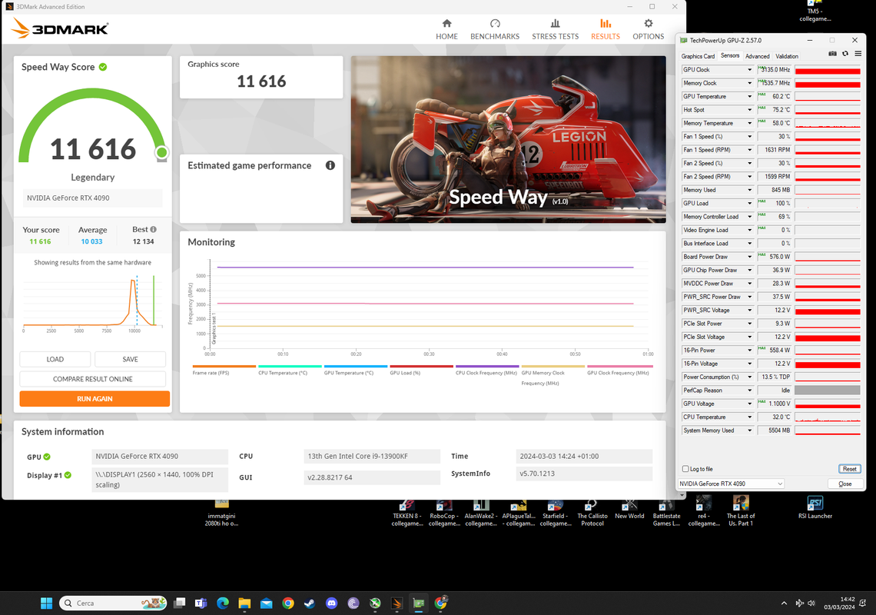This screenshot has height=615, width=876.
Task: Open Microsoft Edge from the taskbar
Action: pyautogui.click(x=223, y=603)
